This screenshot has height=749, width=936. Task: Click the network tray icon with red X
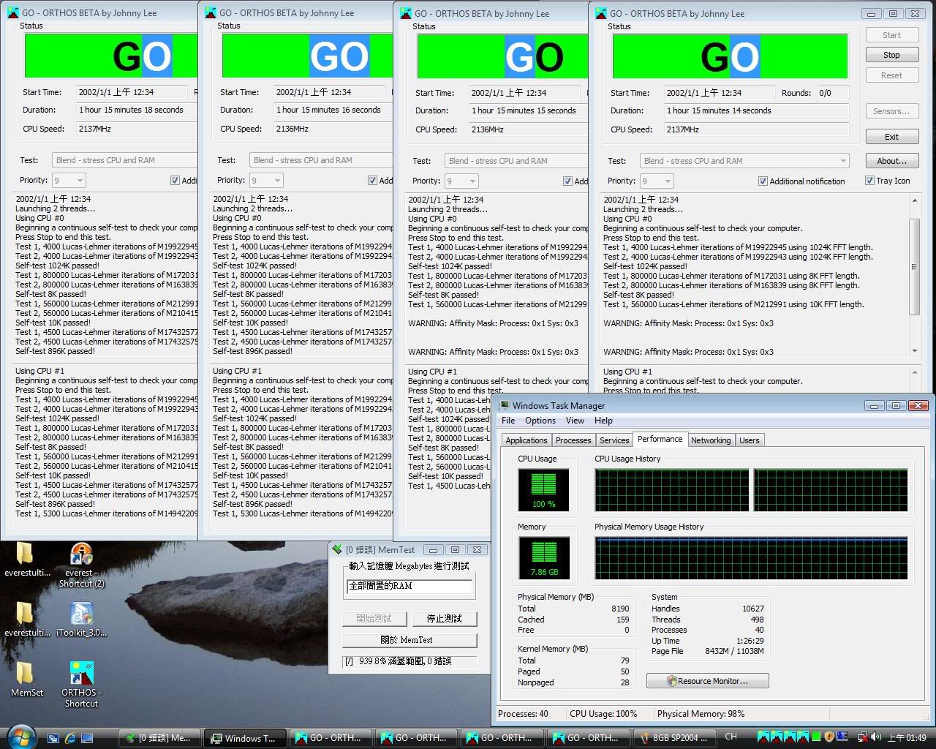(x=862, y=737)
